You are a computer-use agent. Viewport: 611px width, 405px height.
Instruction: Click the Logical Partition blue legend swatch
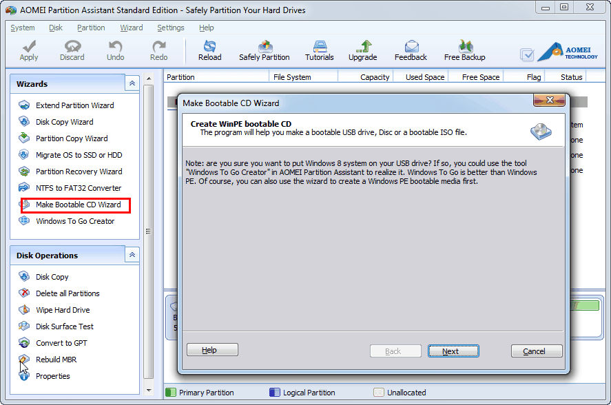(275, 392)
